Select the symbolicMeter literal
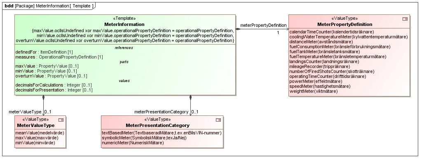 144,138
